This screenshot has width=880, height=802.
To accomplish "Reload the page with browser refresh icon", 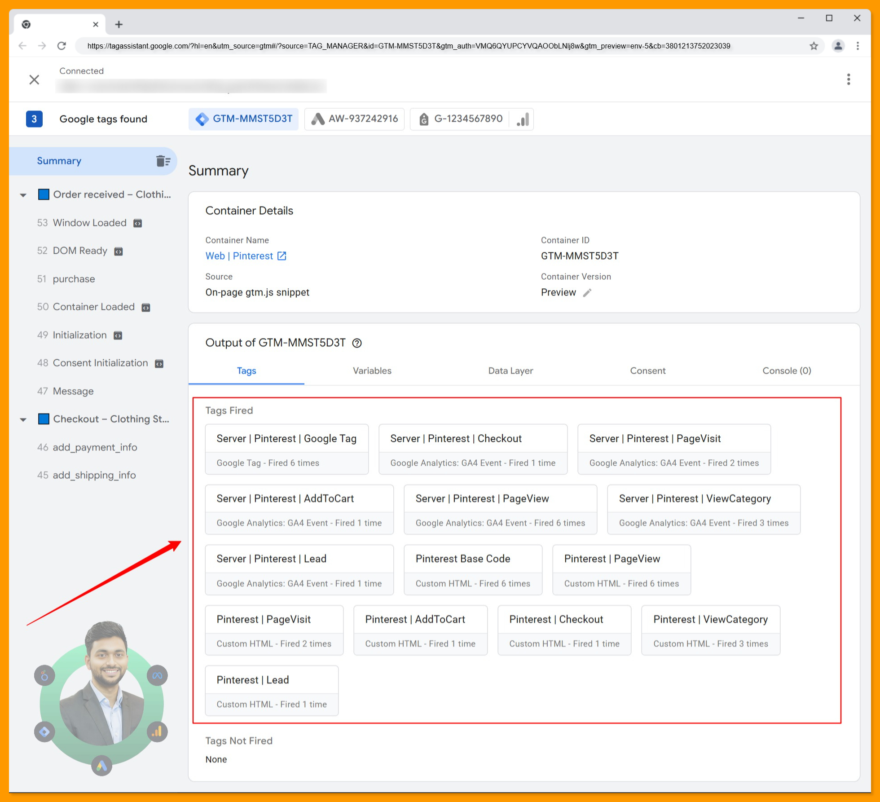I will click(x=62, y=46).
